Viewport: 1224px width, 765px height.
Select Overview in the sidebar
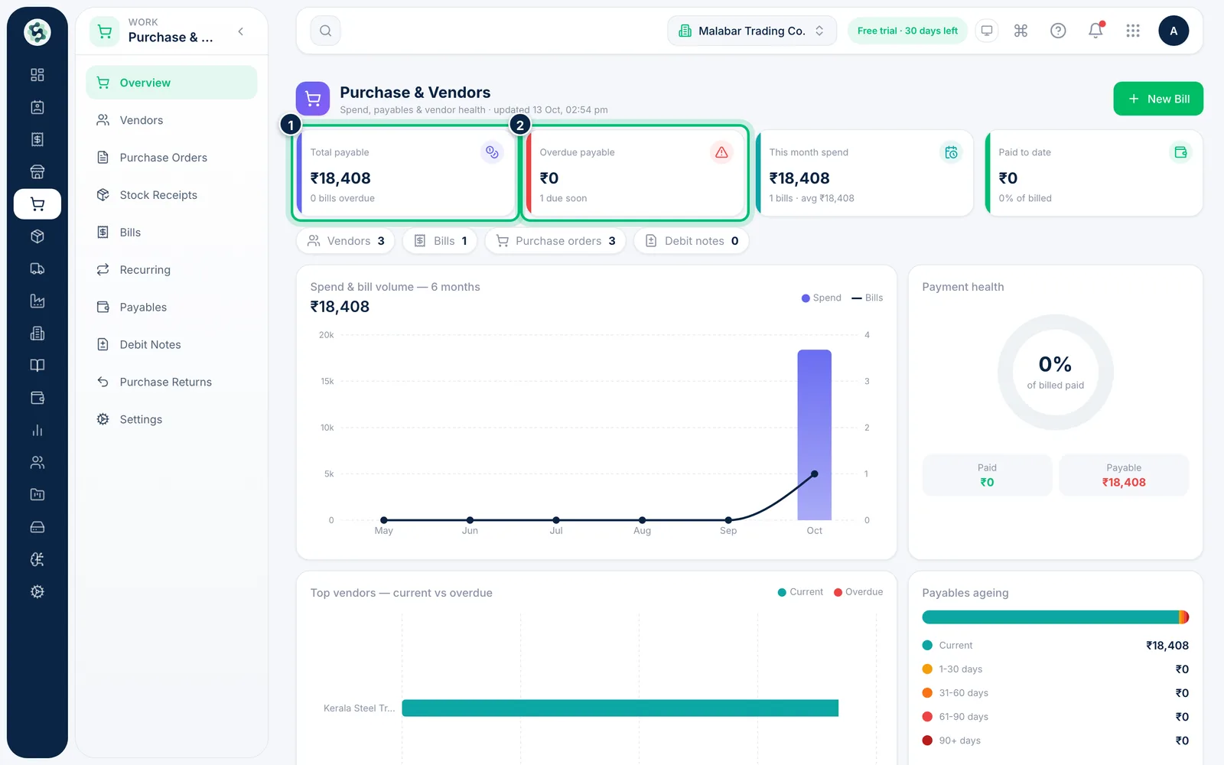[171, 83]
